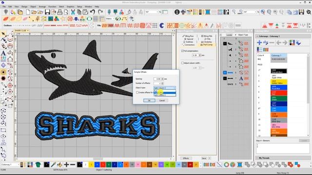Open the Metric units dropdown
The image size is (312, 175).
110,19
